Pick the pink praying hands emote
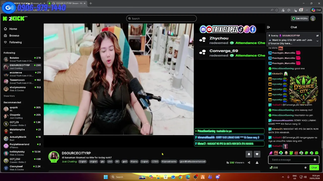 tap(271, 153)
